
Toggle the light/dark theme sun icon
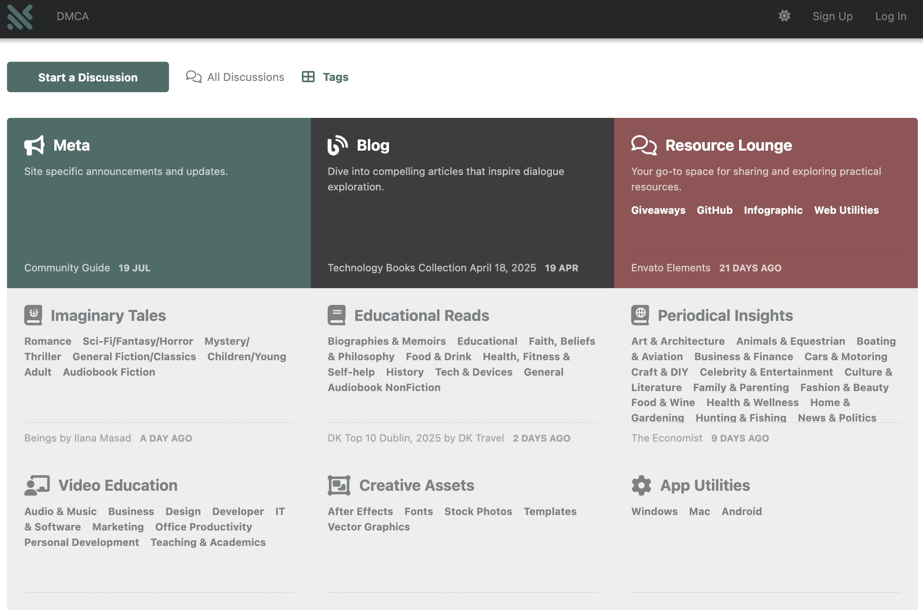[x=784, y=16]
